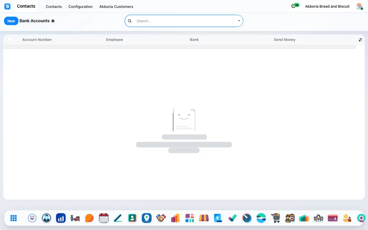The height and width of the screenshot is (230, 368).
Task: Focus the Search input field
Action: coord(185,21)
